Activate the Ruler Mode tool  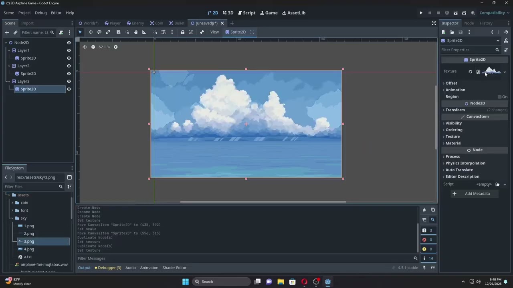coord(144,32)
